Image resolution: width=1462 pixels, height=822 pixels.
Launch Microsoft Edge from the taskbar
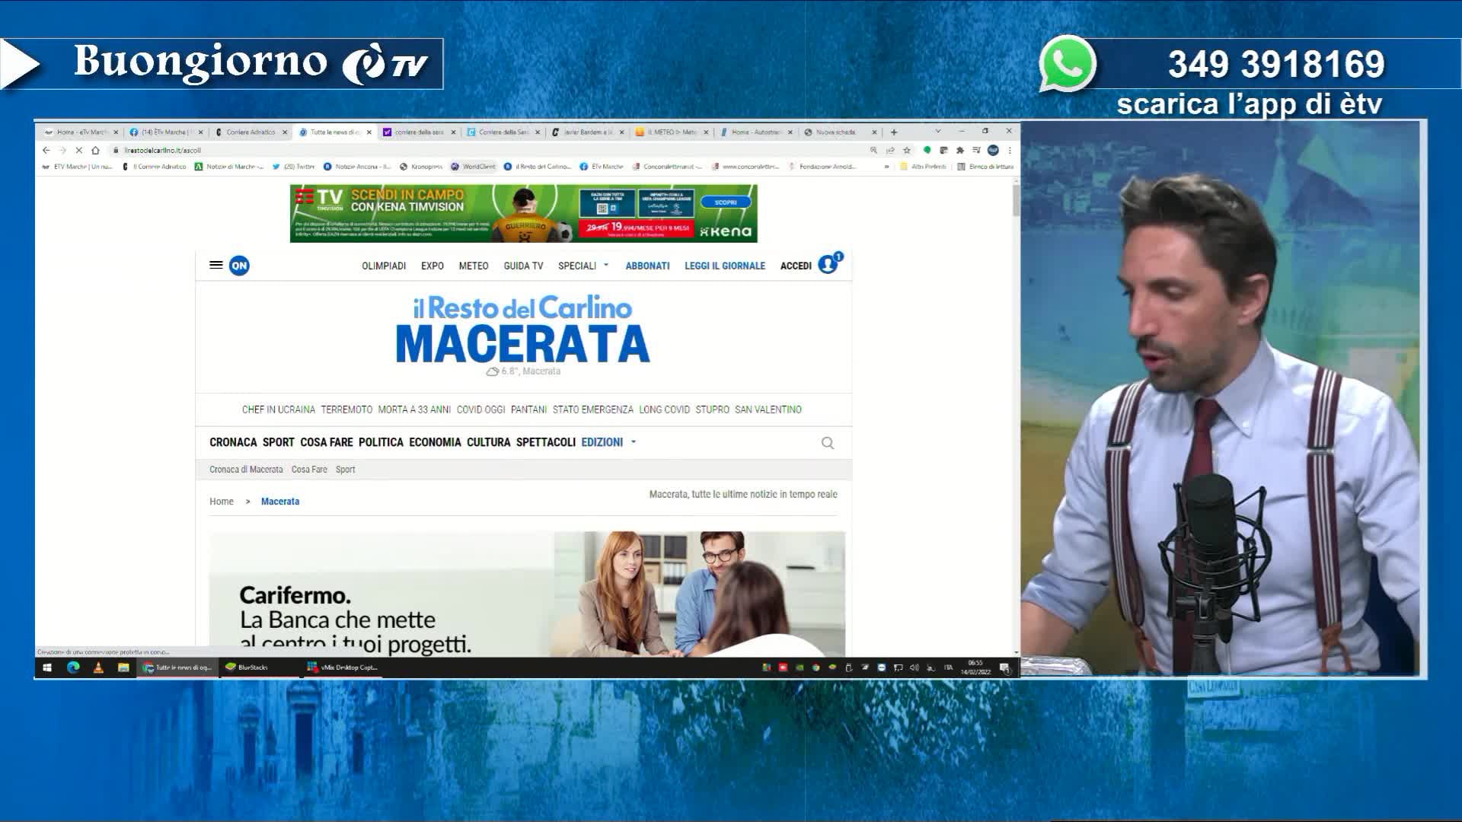coord(73,667)
